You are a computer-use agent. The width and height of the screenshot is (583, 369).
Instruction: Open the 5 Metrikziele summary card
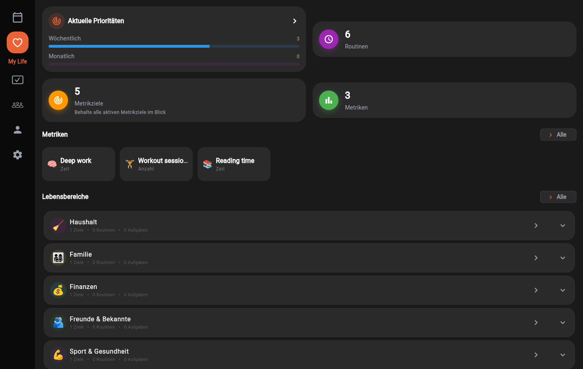(174, 100)
